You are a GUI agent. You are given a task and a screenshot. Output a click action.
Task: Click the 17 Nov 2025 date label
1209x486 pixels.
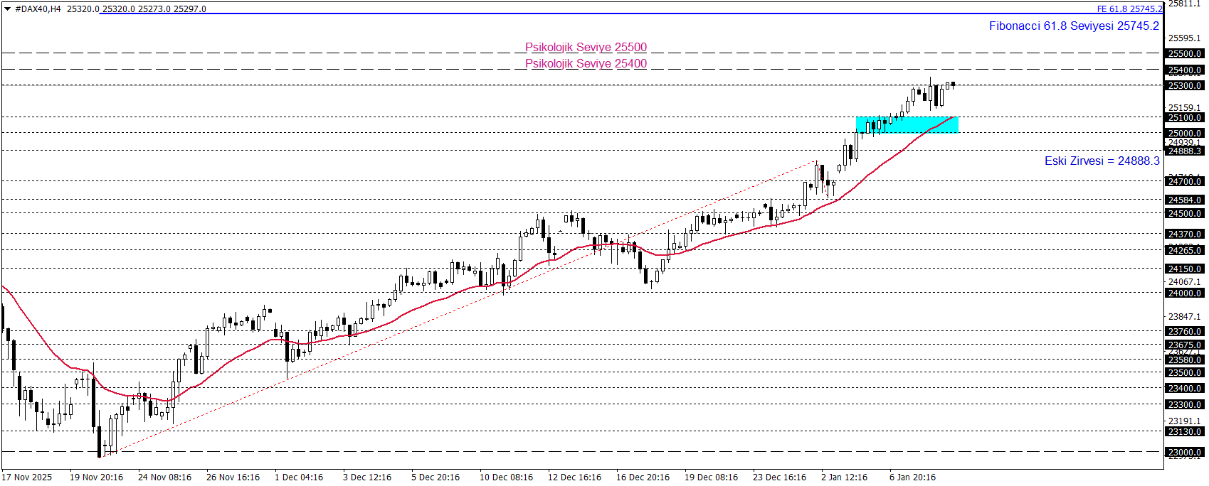coord(27,477)
